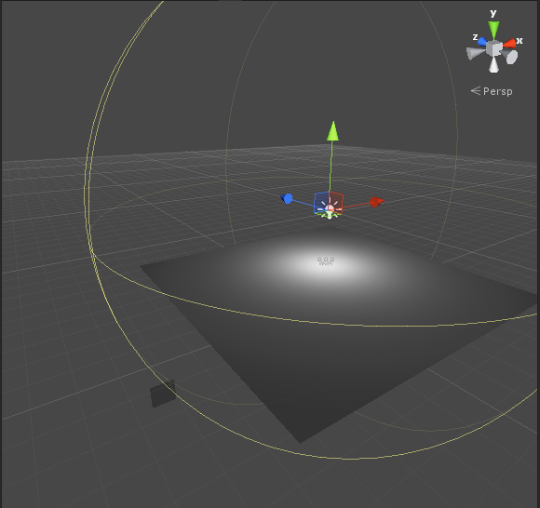Viewport: 540px width, 508px height.
Task: Click the green Y move arrow tip
Action: pos(332,131)
